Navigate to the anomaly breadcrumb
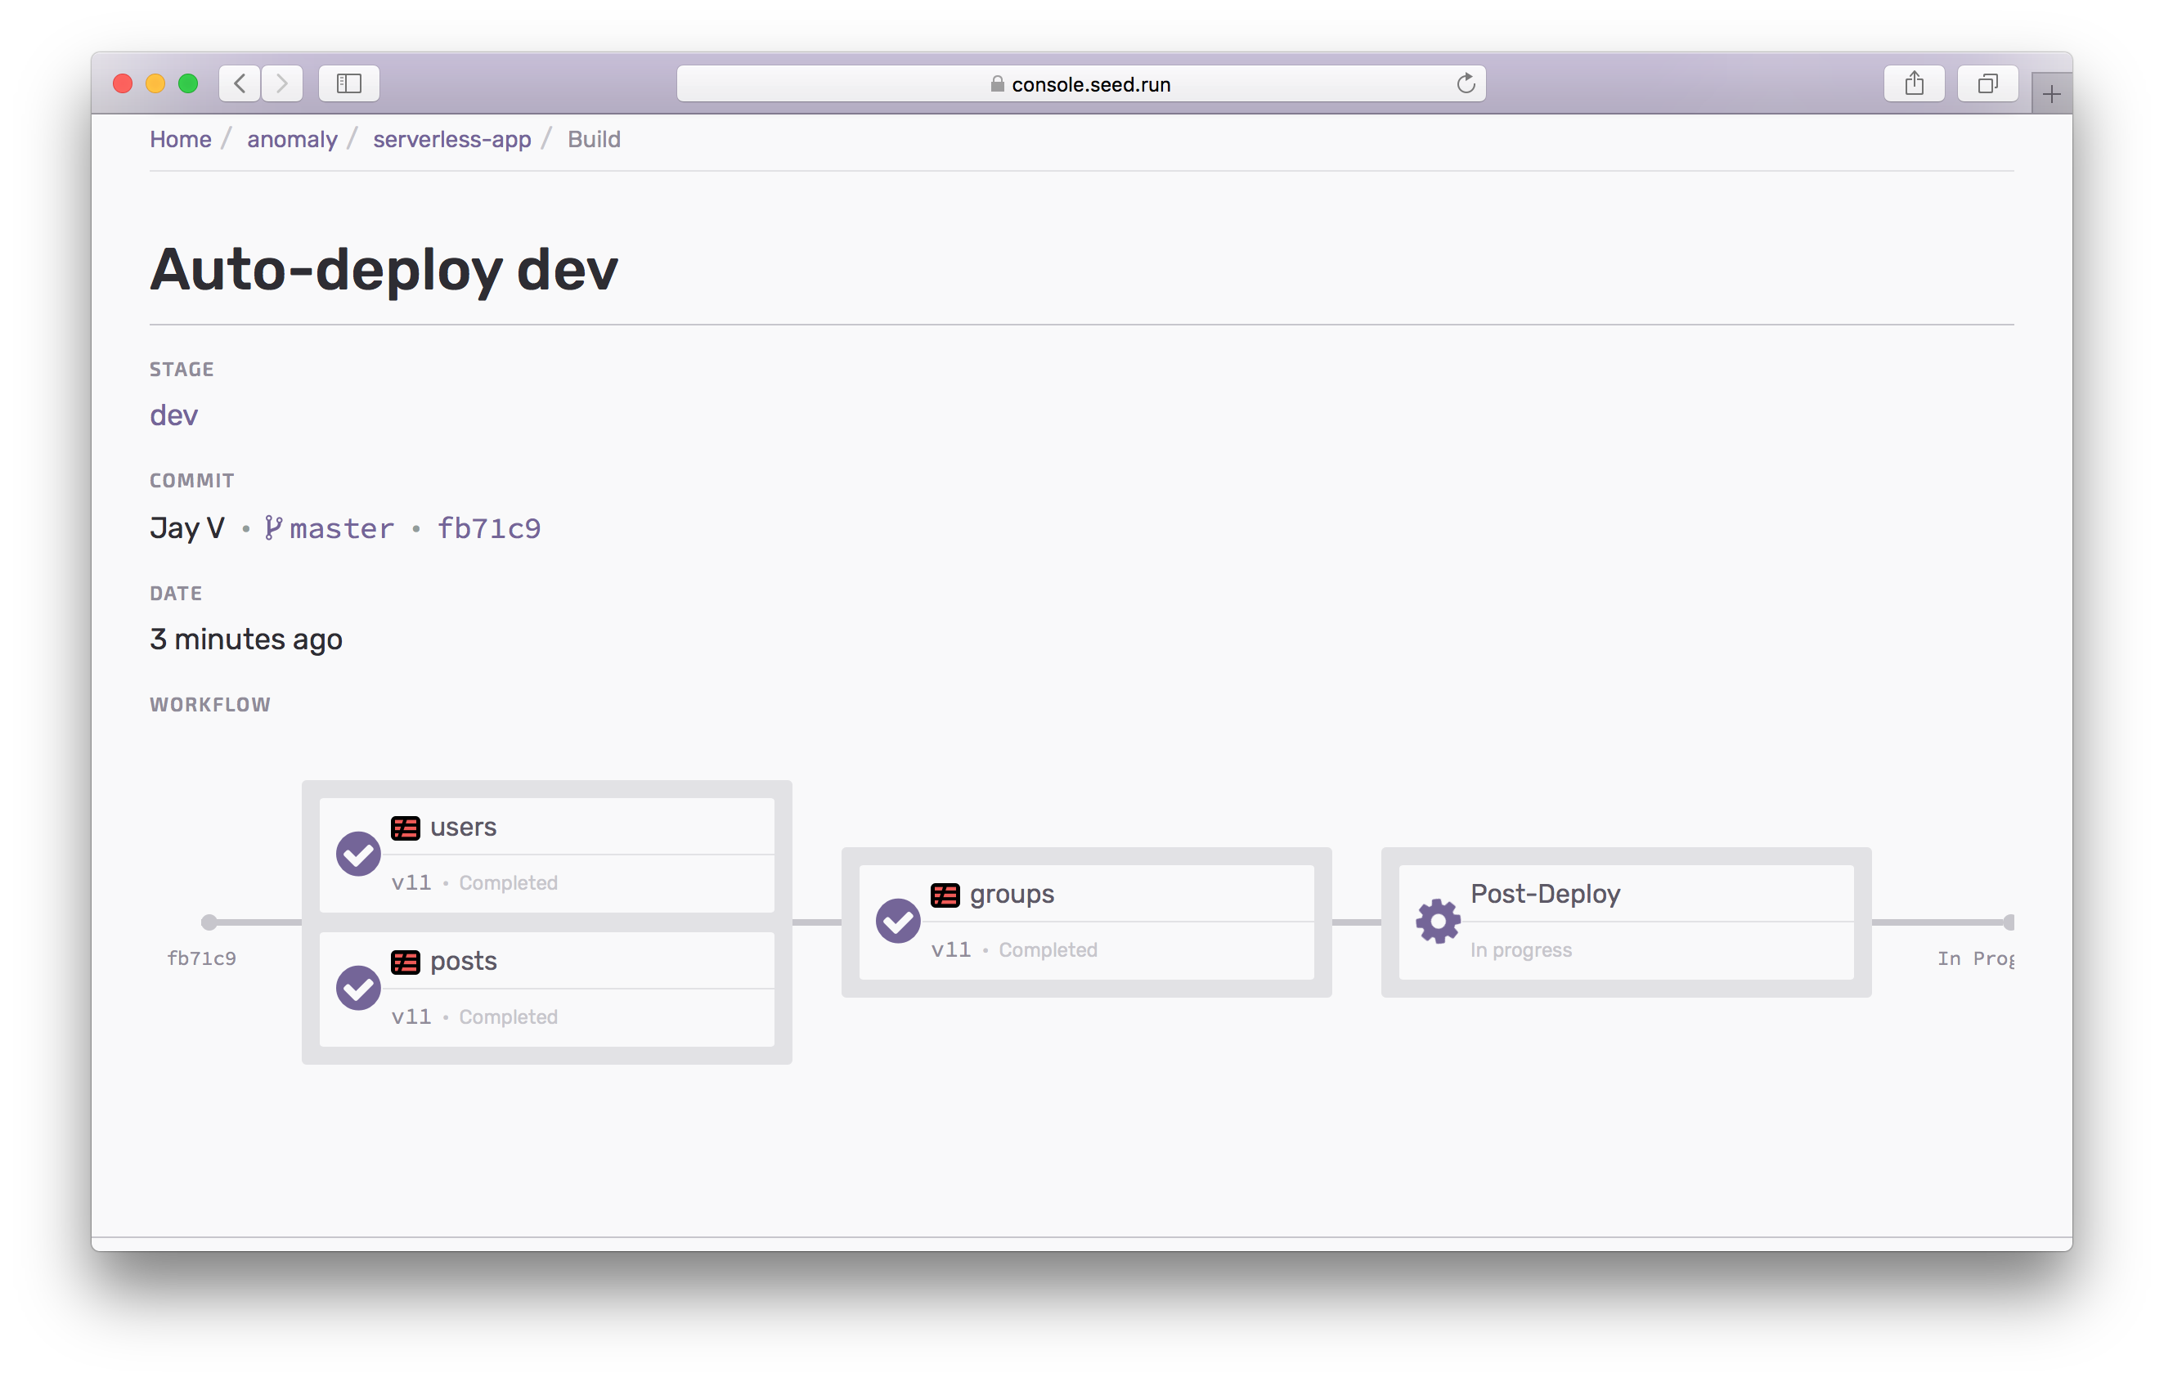This screenshot has height=1382, width=2164. pos(292,139)
